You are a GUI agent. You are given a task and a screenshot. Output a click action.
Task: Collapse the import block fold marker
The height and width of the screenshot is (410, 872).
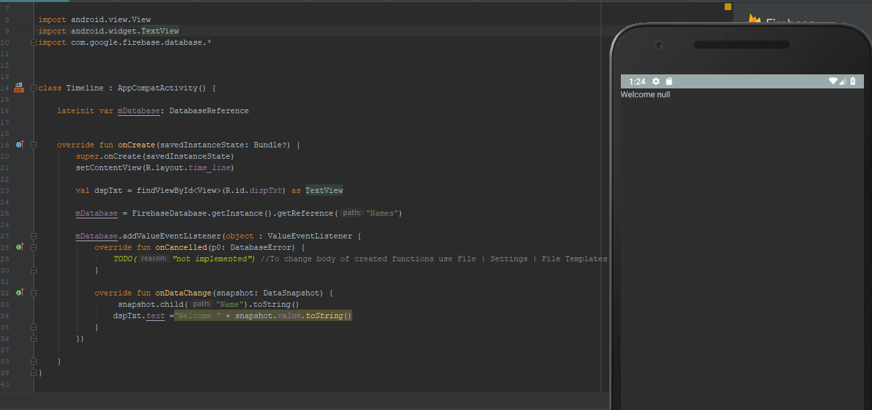coord(34,42)
